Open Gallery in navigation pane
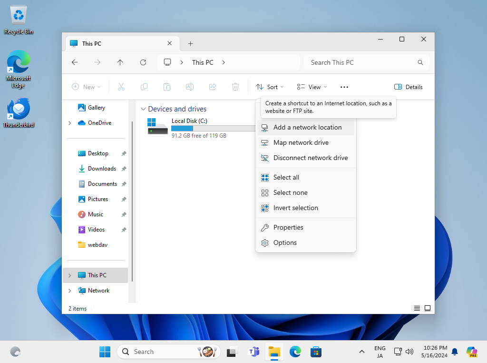This screenshot has height=363, width=487. (x=95, y=108)
